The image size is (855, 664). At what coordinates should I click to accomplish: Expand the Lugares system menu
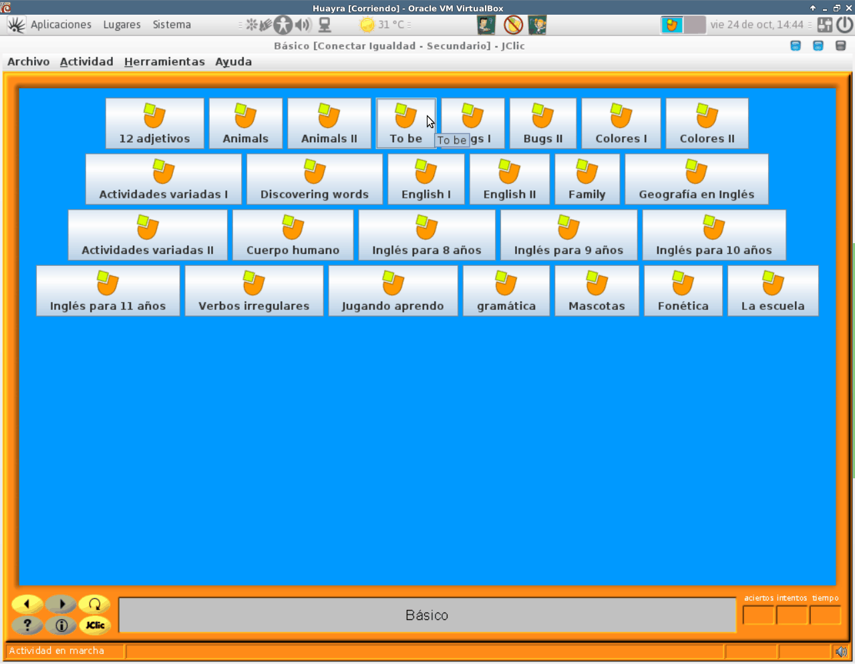click(x=122, y=25)
